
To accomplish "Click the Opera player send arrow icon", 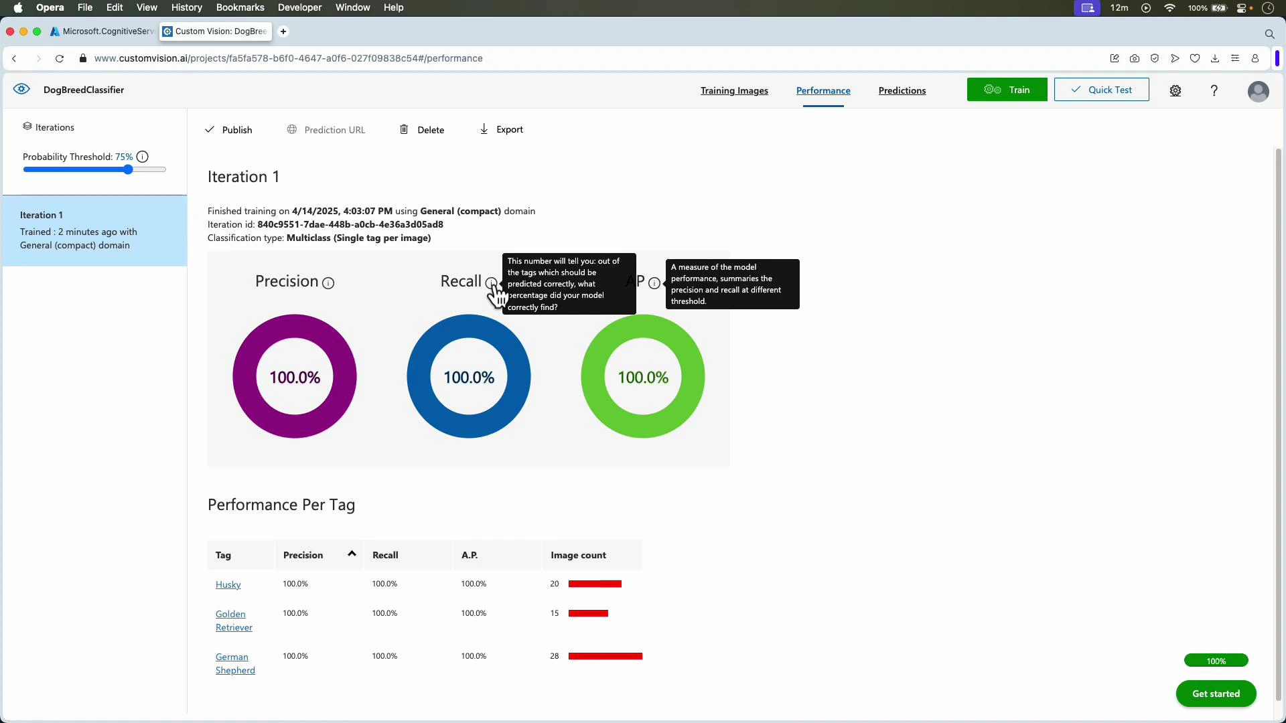I will coord(1175,58).
